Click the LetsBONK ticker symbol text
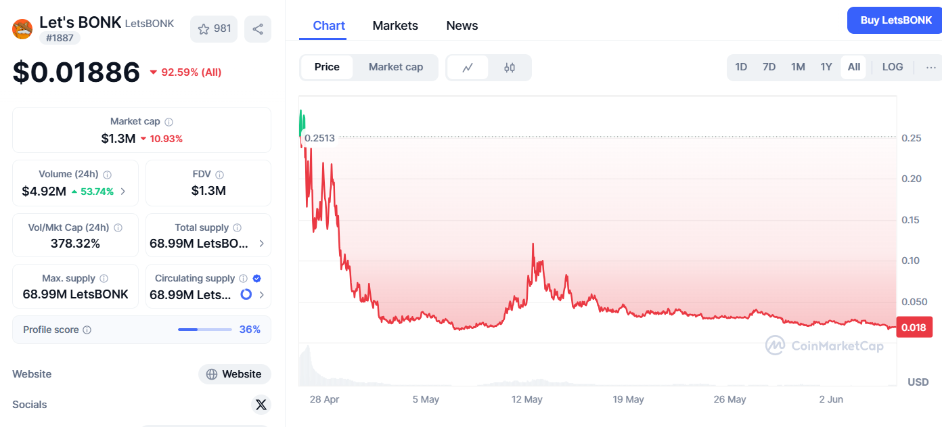The height and width of the screenshot is (427, 942). pos(150,24)
